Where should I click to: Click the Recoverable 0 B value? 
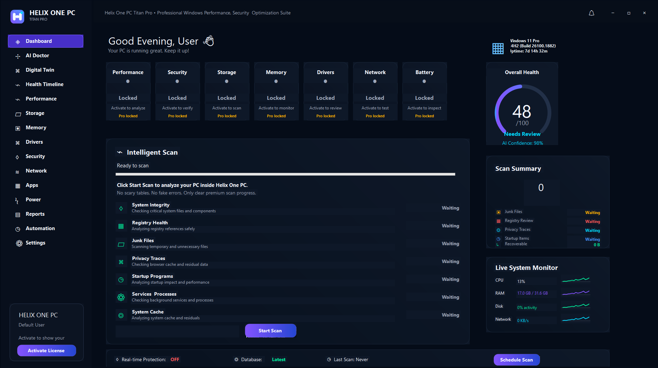click(x=597, y=245)
